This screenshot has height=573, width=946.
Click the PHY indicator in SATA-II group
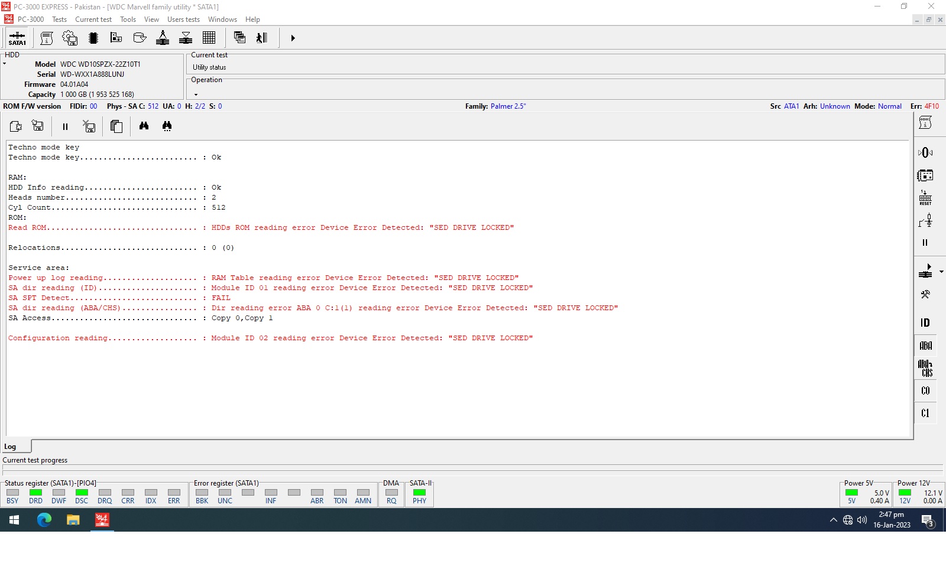click(x=419, y=493)
